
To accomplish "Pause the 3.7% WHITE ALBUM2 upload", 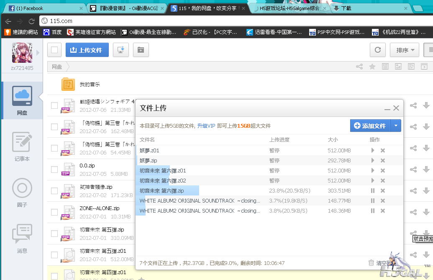I will (373, 201).
